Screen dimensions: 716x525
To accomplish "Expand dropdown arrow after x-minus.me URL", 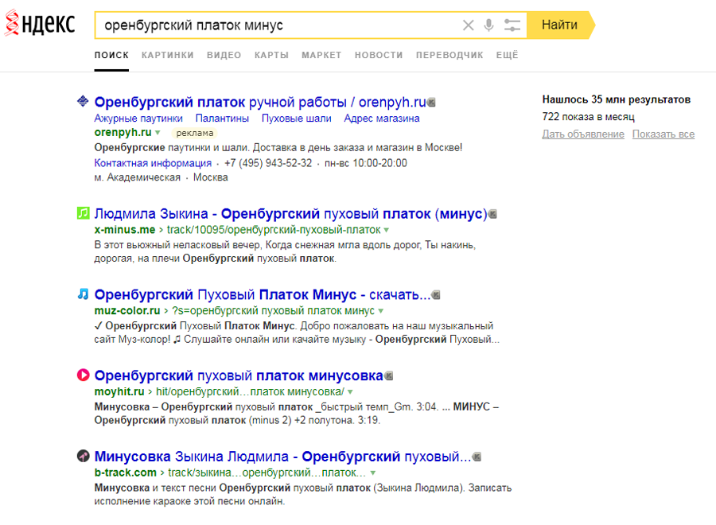I will click(x=387, y=230).
